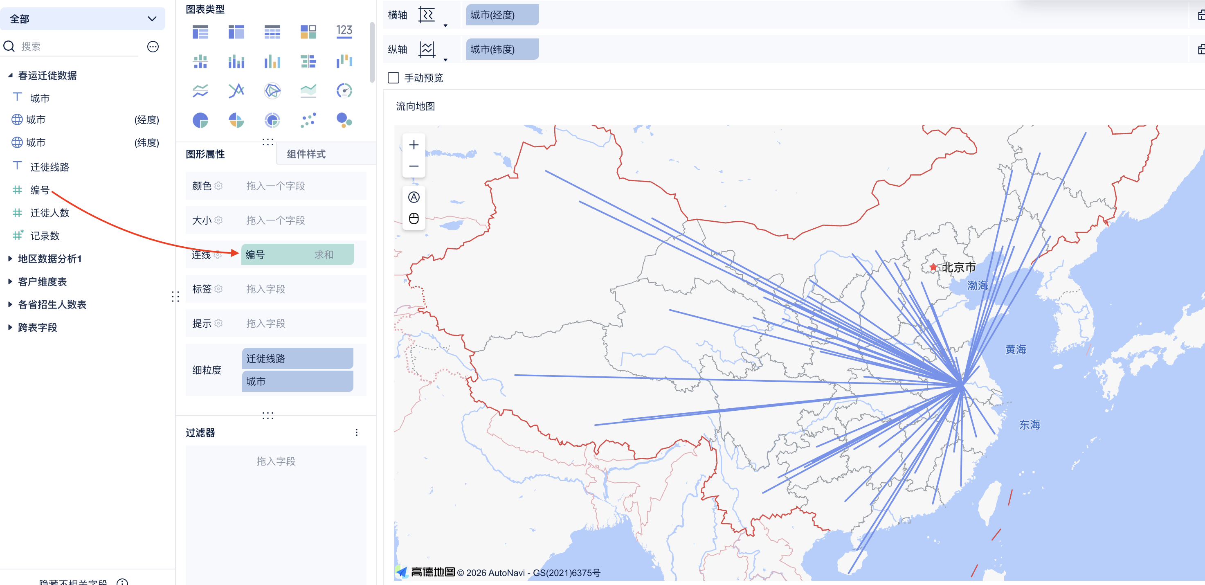Click the map zoom in plus button
The width and height of the screenshot is (1205, 585).
point(414,145)
